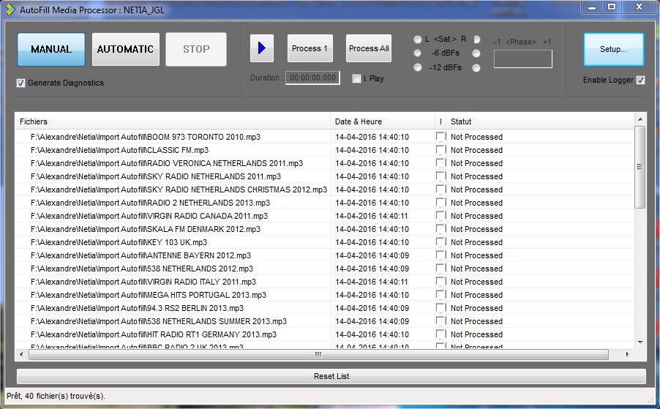Click the app icon in title bar
660x409 pixels.
coord(10,7)
